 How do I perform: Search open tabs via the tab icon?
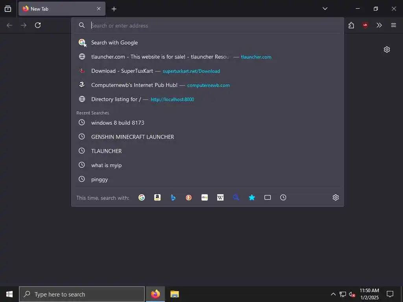pos(268,197)
